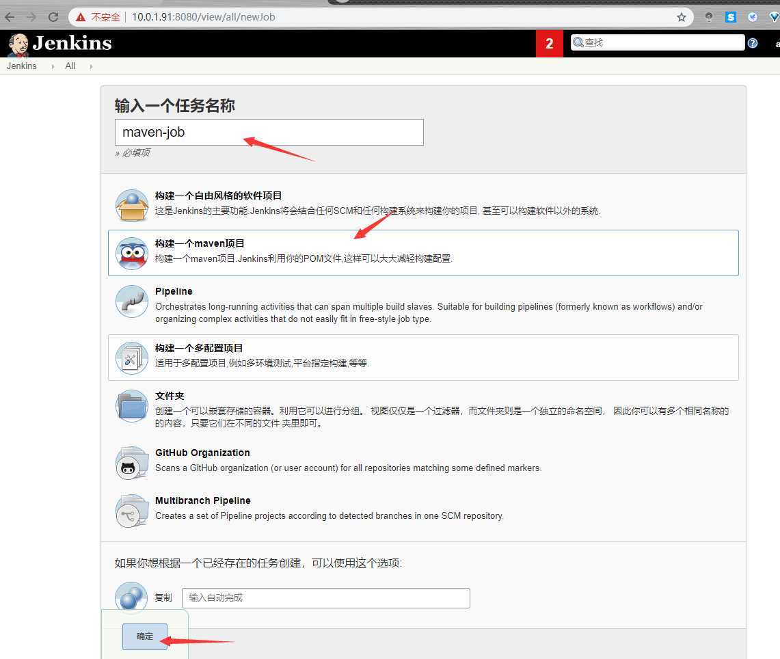
Task: Go to Jenkins breadcrumb link
Action: pyautogui.click(x=21, y=66)
